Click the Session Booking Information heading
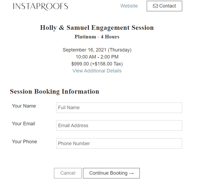 55,91
